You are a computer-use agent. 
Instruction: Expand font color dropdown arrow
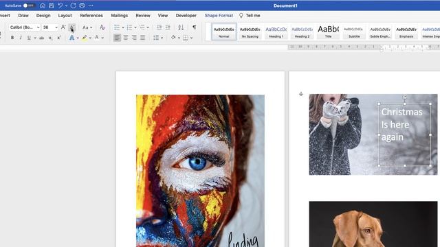(x=102, y=38)
